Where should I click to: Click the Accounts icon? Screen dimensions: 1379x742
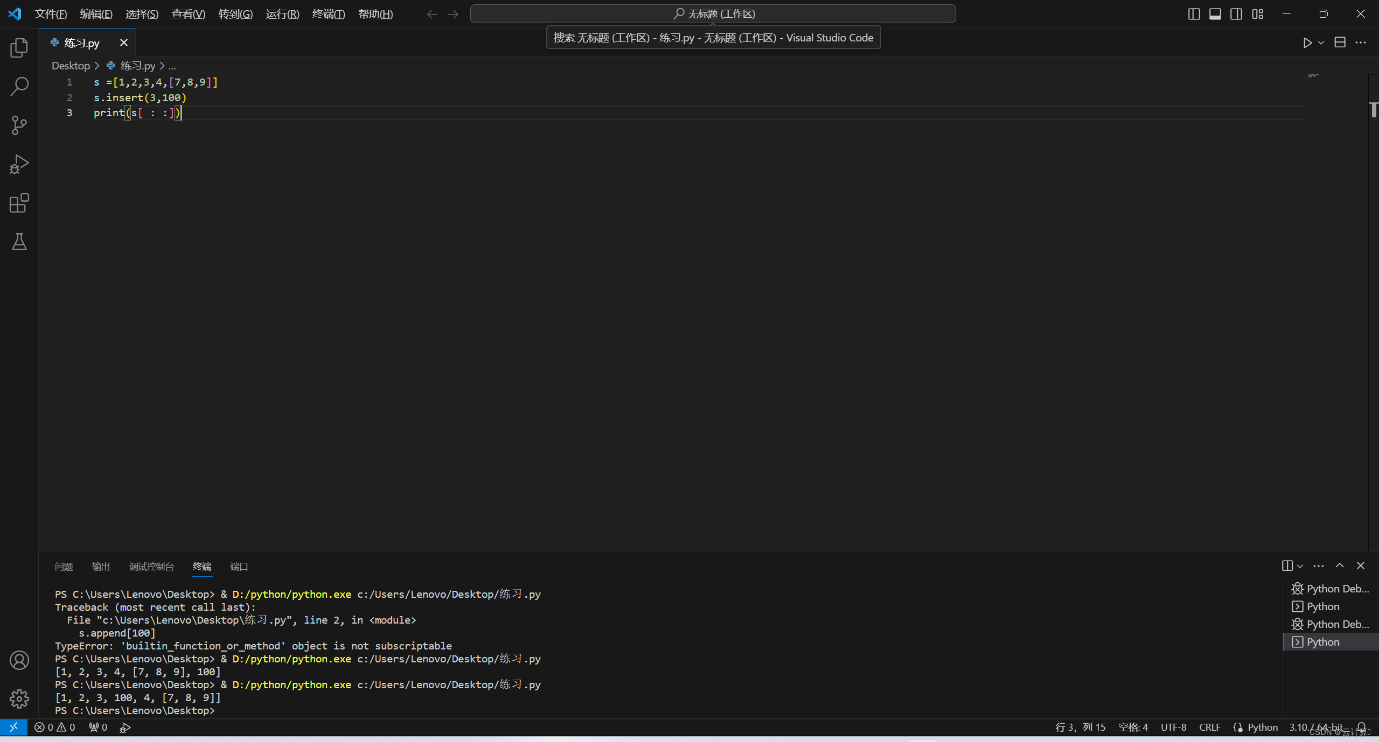point(19,660)
